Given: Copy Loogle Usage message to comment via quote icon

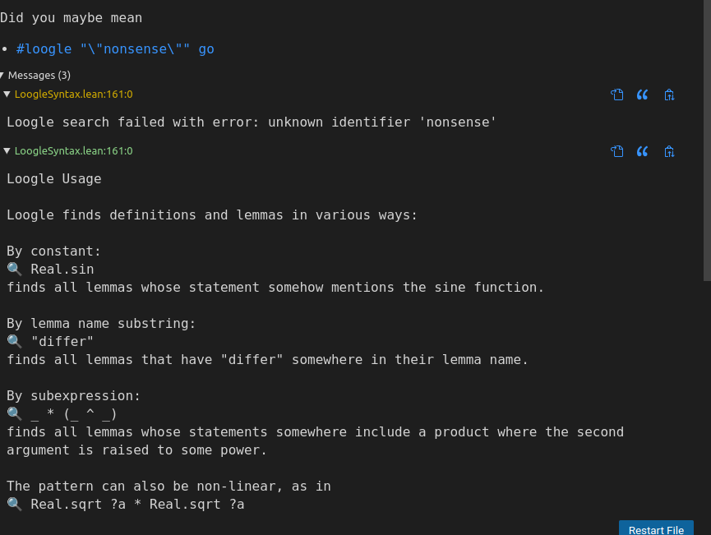Looking at the screenshot, I should [x=642, y=151].
